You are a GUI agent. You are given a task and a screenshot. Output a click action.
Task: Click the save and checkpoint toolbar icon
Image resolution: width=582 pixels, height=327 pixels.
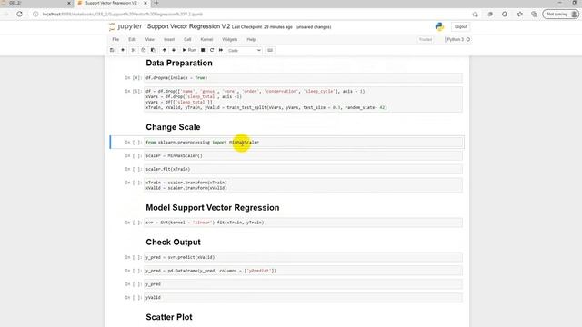coord(112,50)
